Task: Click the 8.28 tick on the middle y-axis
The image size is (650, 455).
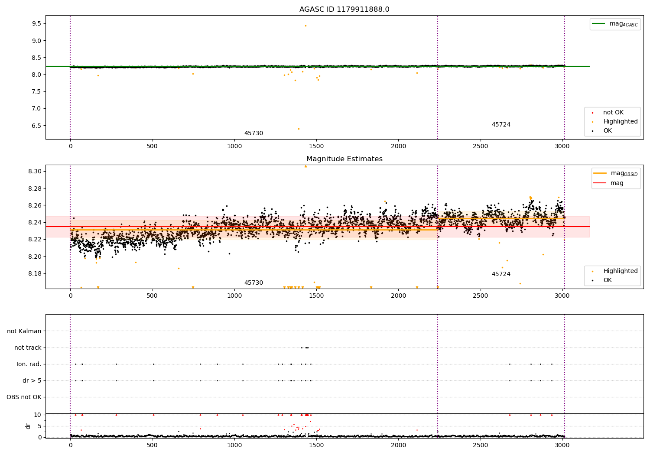Action: 35,188
